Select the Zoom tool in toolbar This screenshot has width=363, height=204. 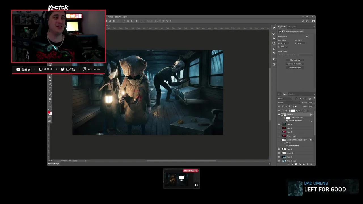[50, 102]
